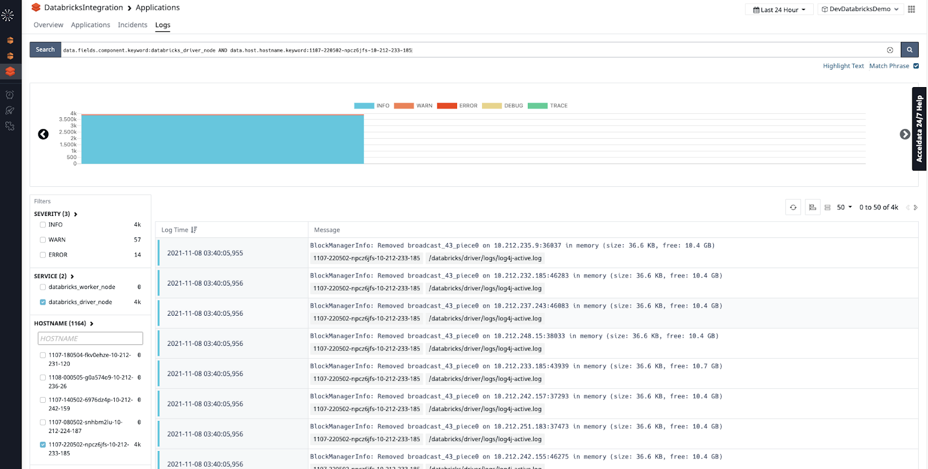Open the Acceldata 24/7 Help panel
928x469 pixels.
click(x=919, y=129)
